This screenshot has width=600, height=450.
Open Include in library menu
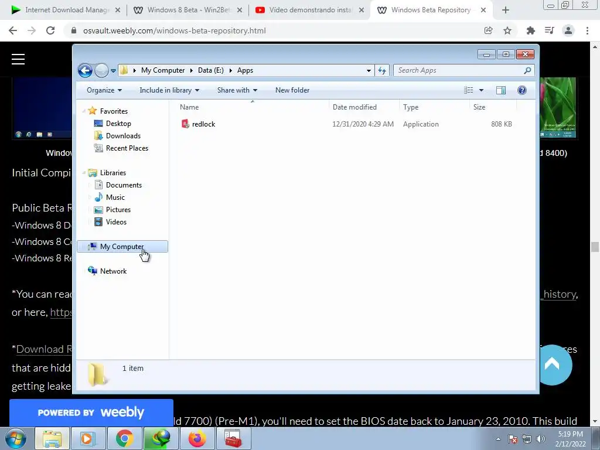tap(169, 90)
